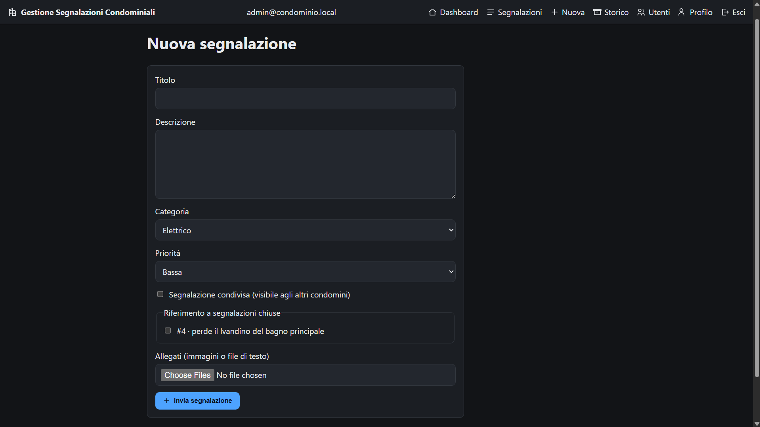
Task: Open Nuova in the top menu
Action: 568,12
